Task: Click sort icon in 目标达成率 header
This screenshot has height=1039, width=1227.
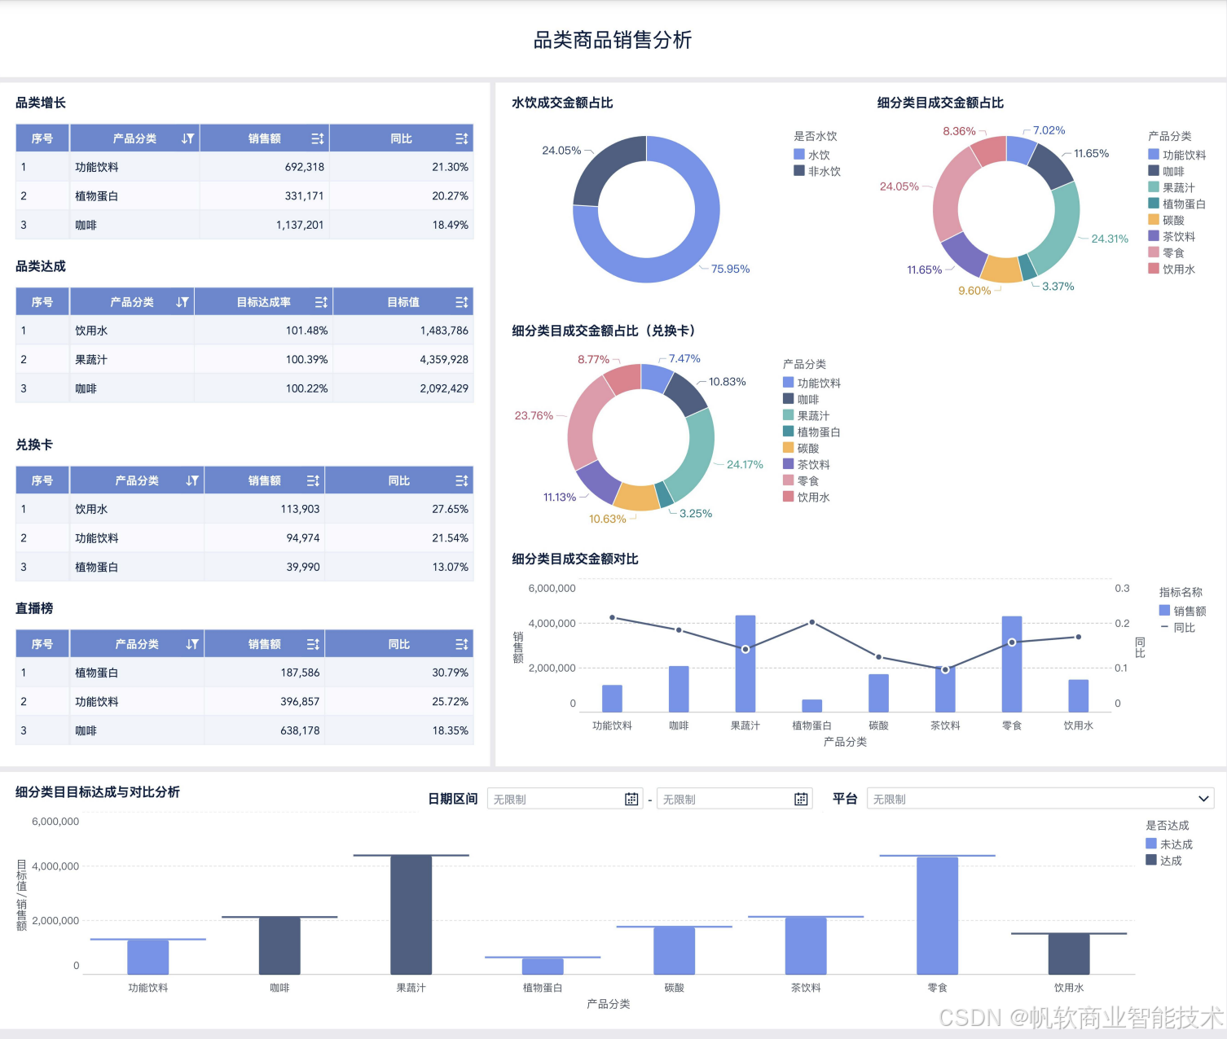Action: 322,302
